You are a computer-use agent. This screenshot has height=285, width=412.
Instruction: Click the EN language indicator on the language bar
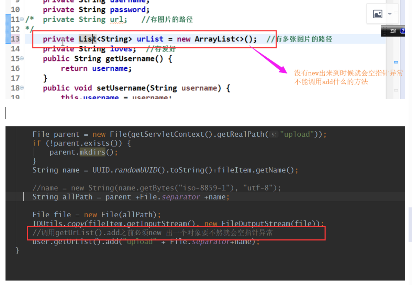pos(393,31)
